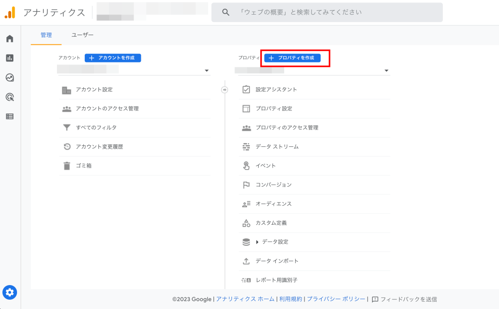This screenshot has width=499, height=309.
Task: Select アカウントのアクセス管理 row text
Action: pyautogui.click(x=107, y=109)
